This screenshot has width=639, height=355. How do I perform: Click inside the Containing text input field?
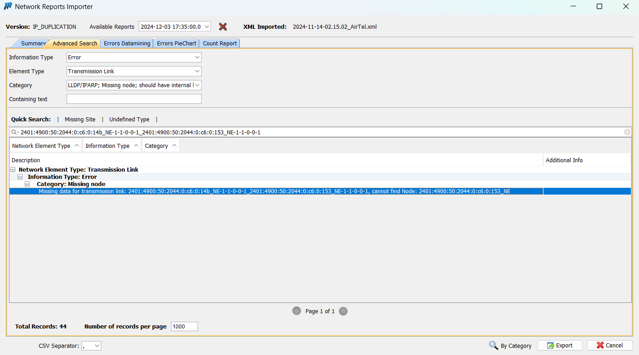[134, 98]
